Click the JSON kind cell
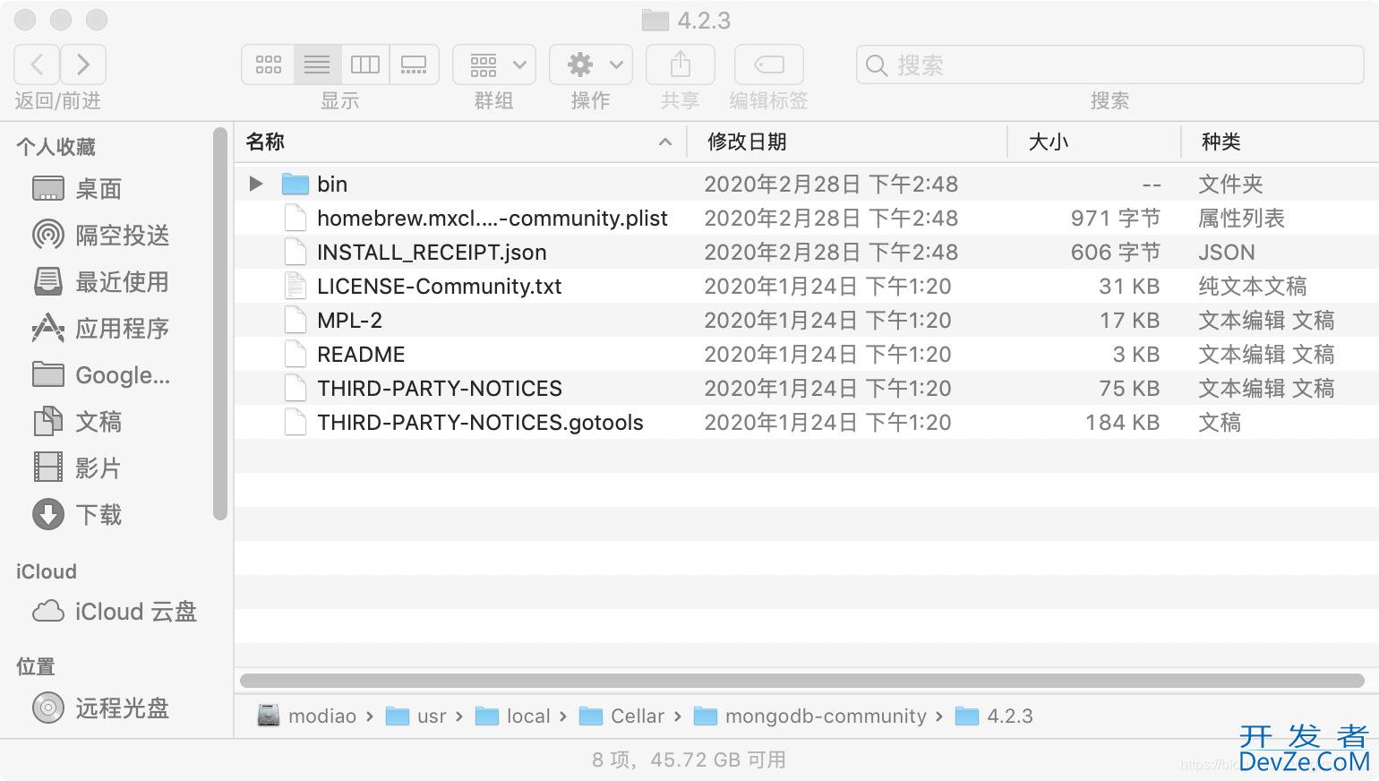The image size is (1379, 781). [x=1227, y=252]
